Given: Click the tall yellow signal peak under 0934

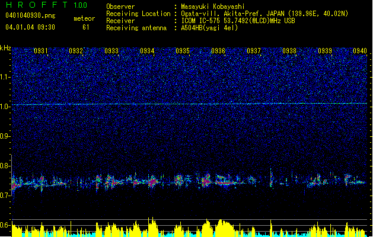Looking at the screenshot, I should point(152,227).
